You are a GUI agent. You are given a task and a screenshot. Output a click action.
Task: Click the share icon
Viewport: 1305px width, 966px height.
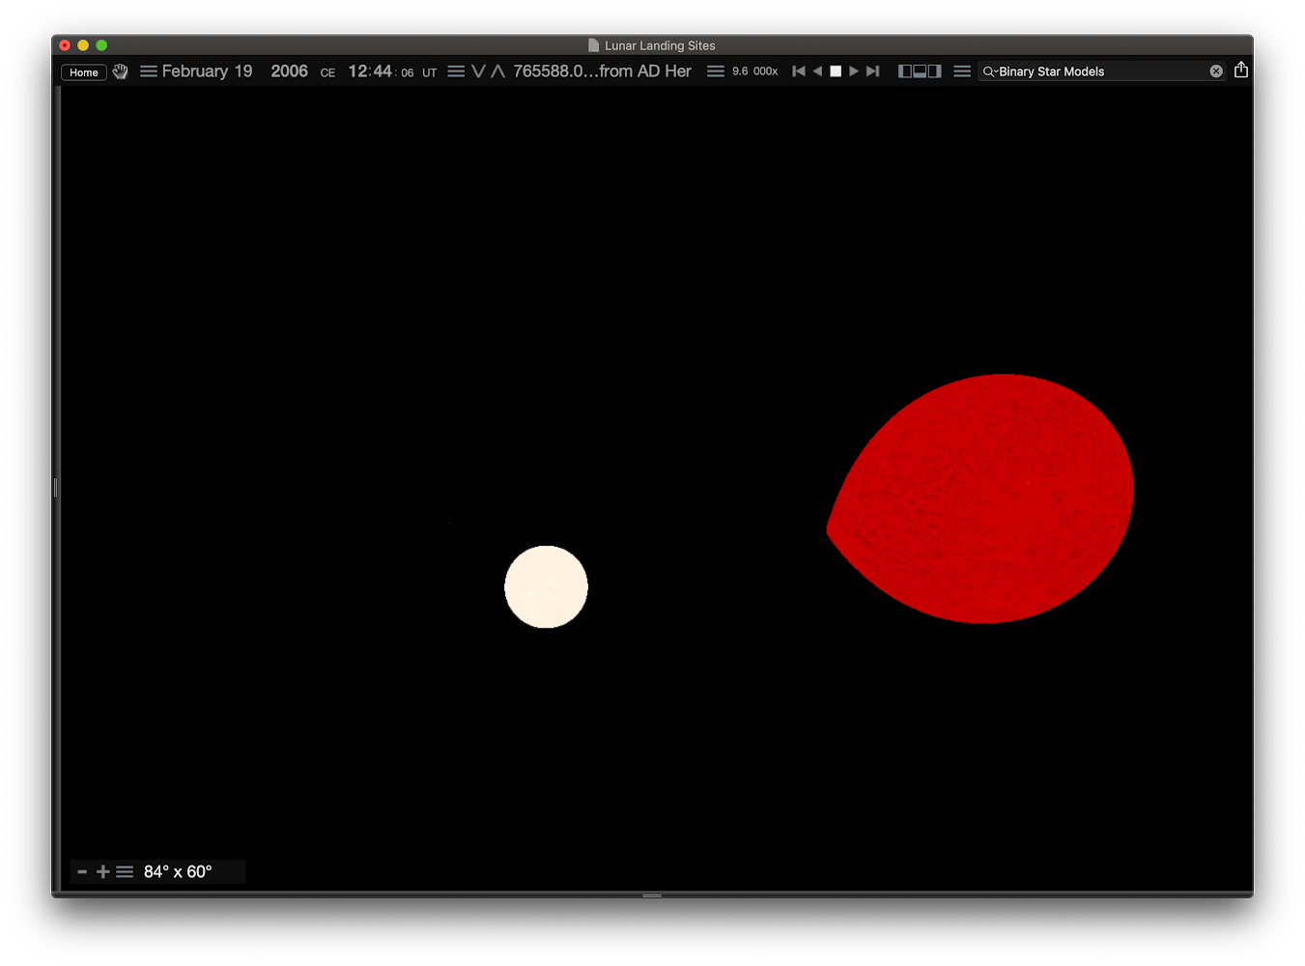[x=1241, y=70]
